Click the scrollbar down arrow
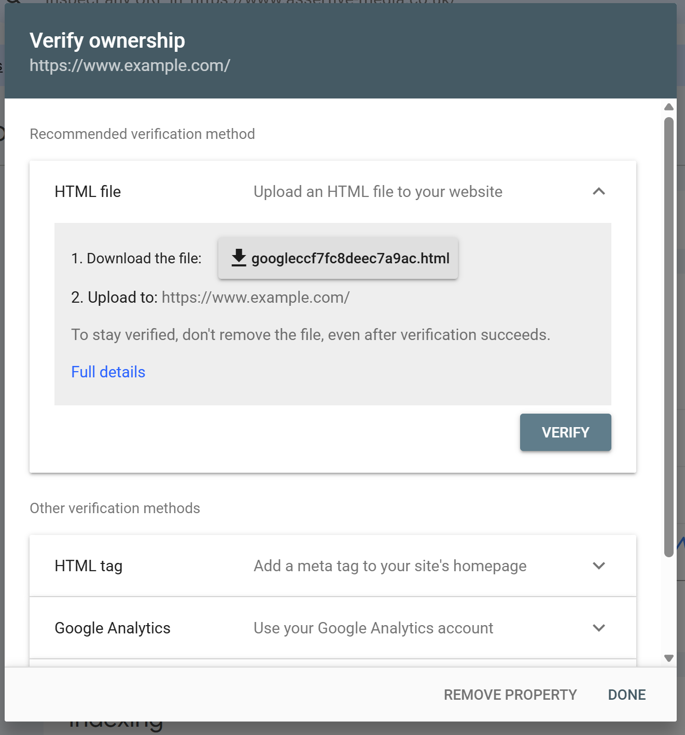The height and width of the screenshot is (735, 685). (668, 658)
